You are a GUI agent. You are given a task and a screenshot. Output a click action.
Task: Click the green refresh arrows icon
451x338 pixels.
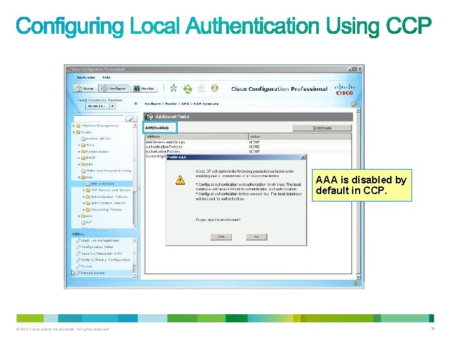click(187, 88)
